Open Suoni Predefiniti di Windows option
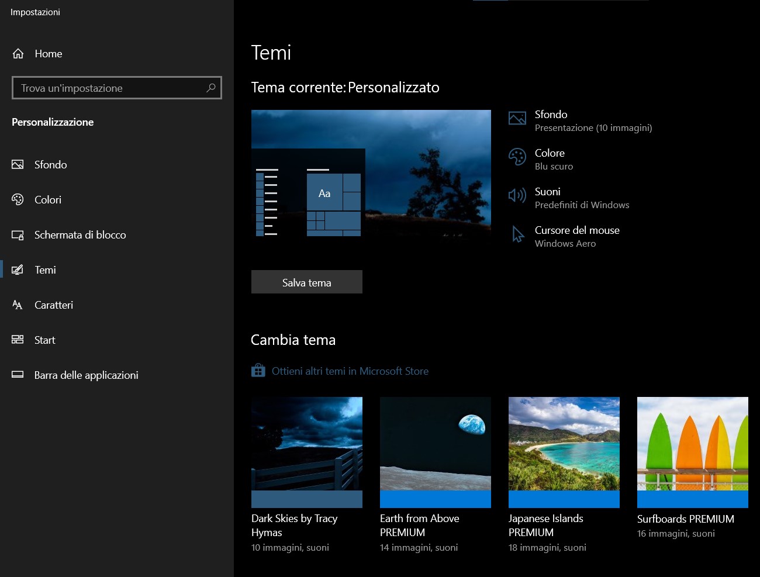The width and height of the screenshot is (760, 577). 569,198
